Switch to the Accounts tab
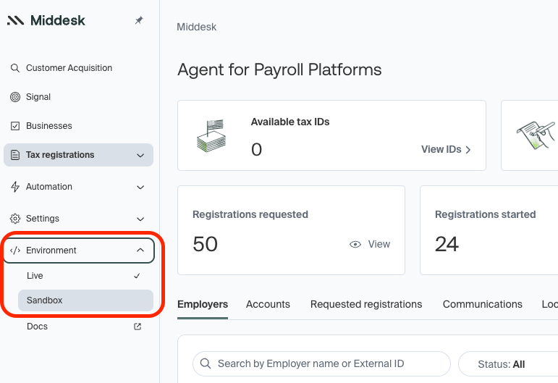Screen dimensions: 558x383 point(268,304)
